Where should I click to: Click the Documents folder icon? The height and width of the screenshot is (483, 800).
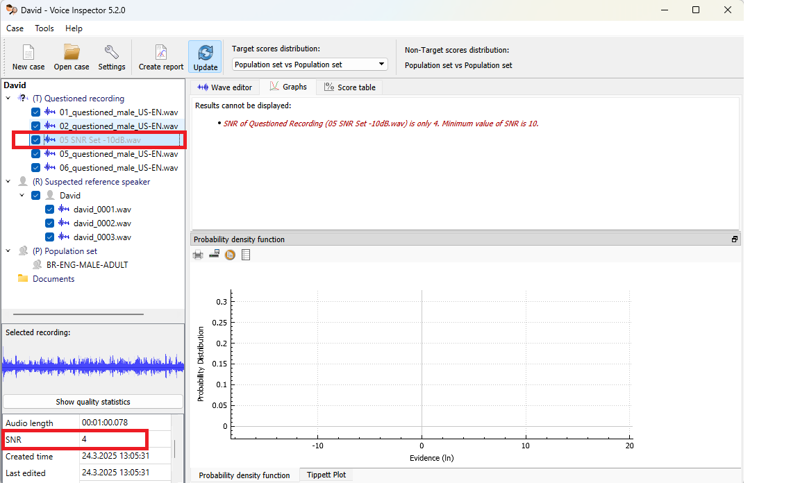click(22, 278)
